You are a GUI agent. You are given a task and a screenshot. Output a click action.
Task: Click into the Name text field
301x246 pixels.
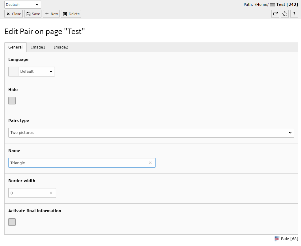click(x=77, y=163)
